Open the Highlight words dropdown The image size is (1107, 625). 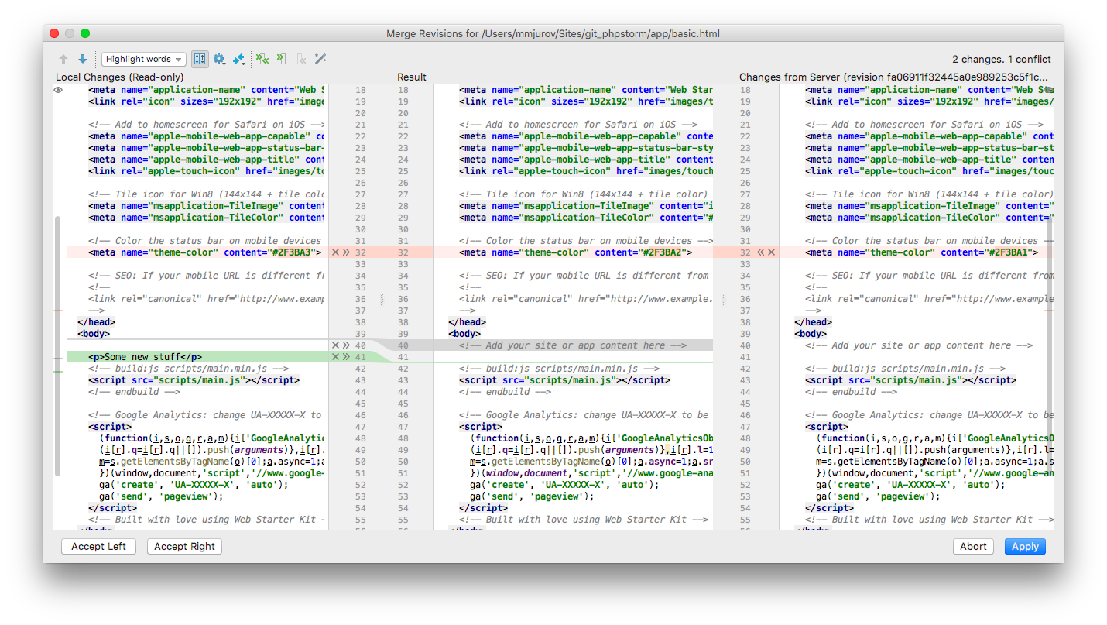pos(143,59)
